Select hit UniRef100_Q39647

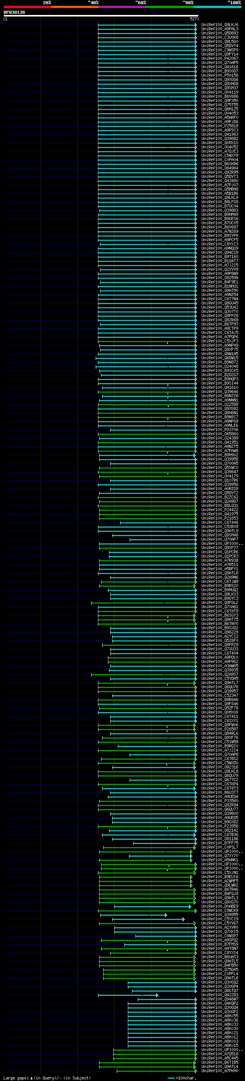tap(220, 472)
